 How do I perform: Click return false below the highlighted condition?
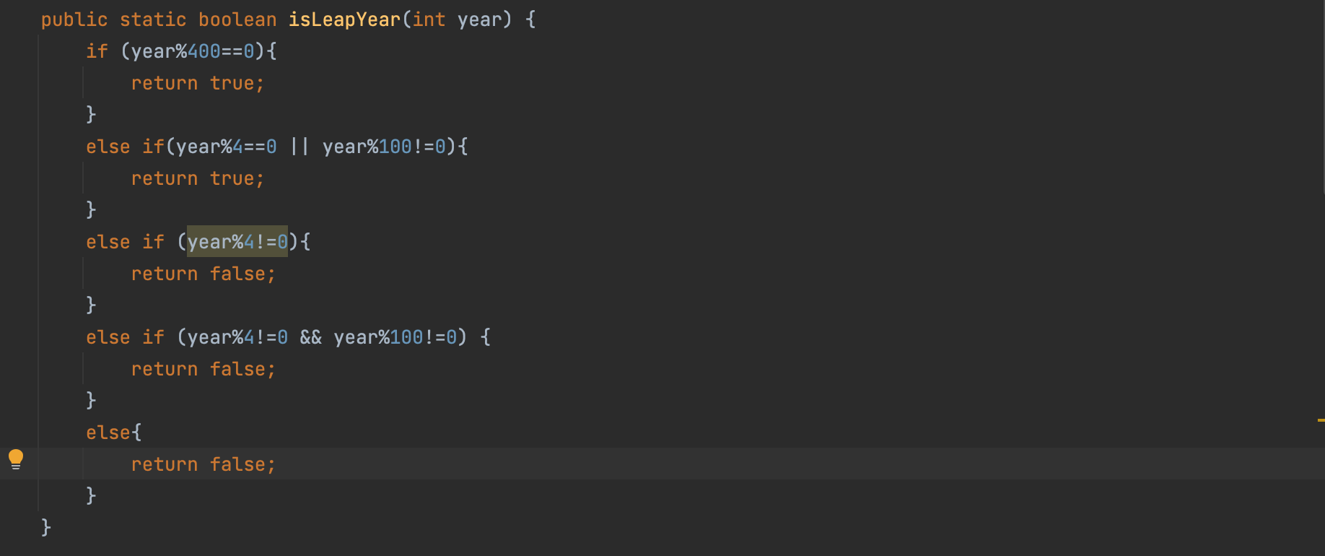[x=203, y=274]
